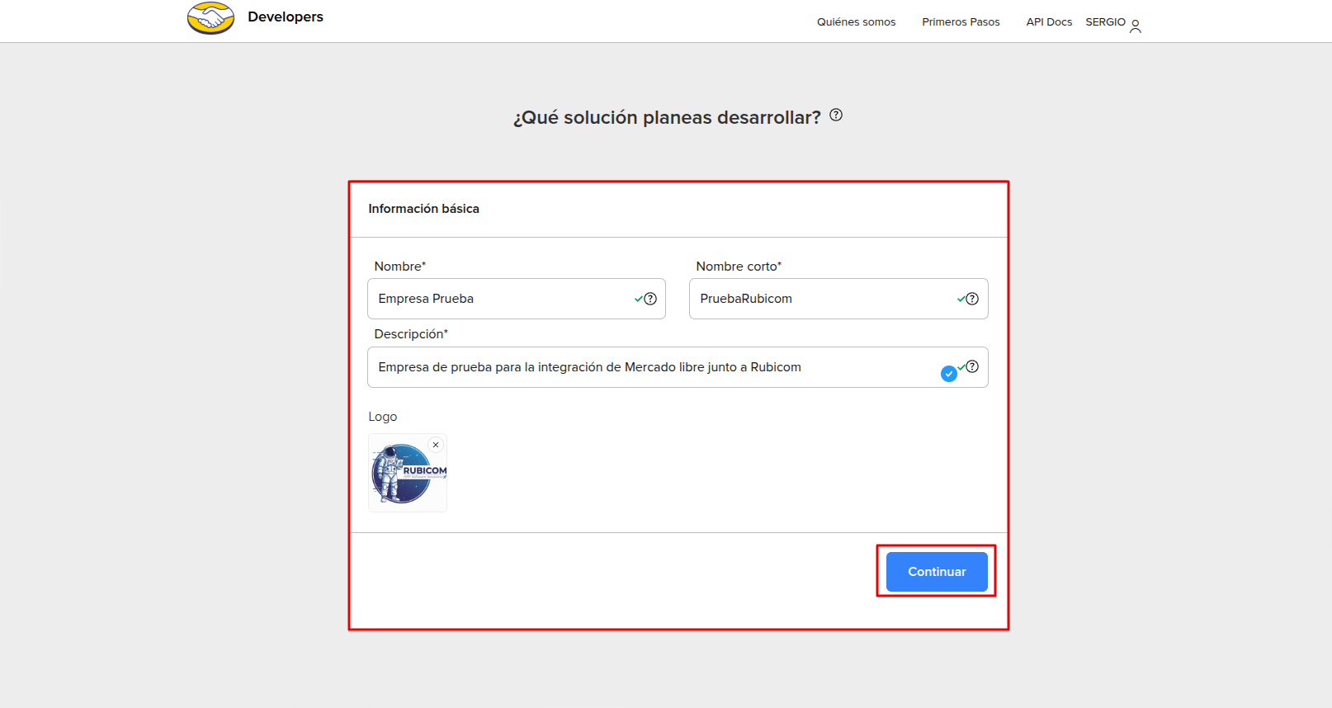1332x708 pixels.
Task: Click the Mercado Libre handshake logo
Action: (210, 17)
